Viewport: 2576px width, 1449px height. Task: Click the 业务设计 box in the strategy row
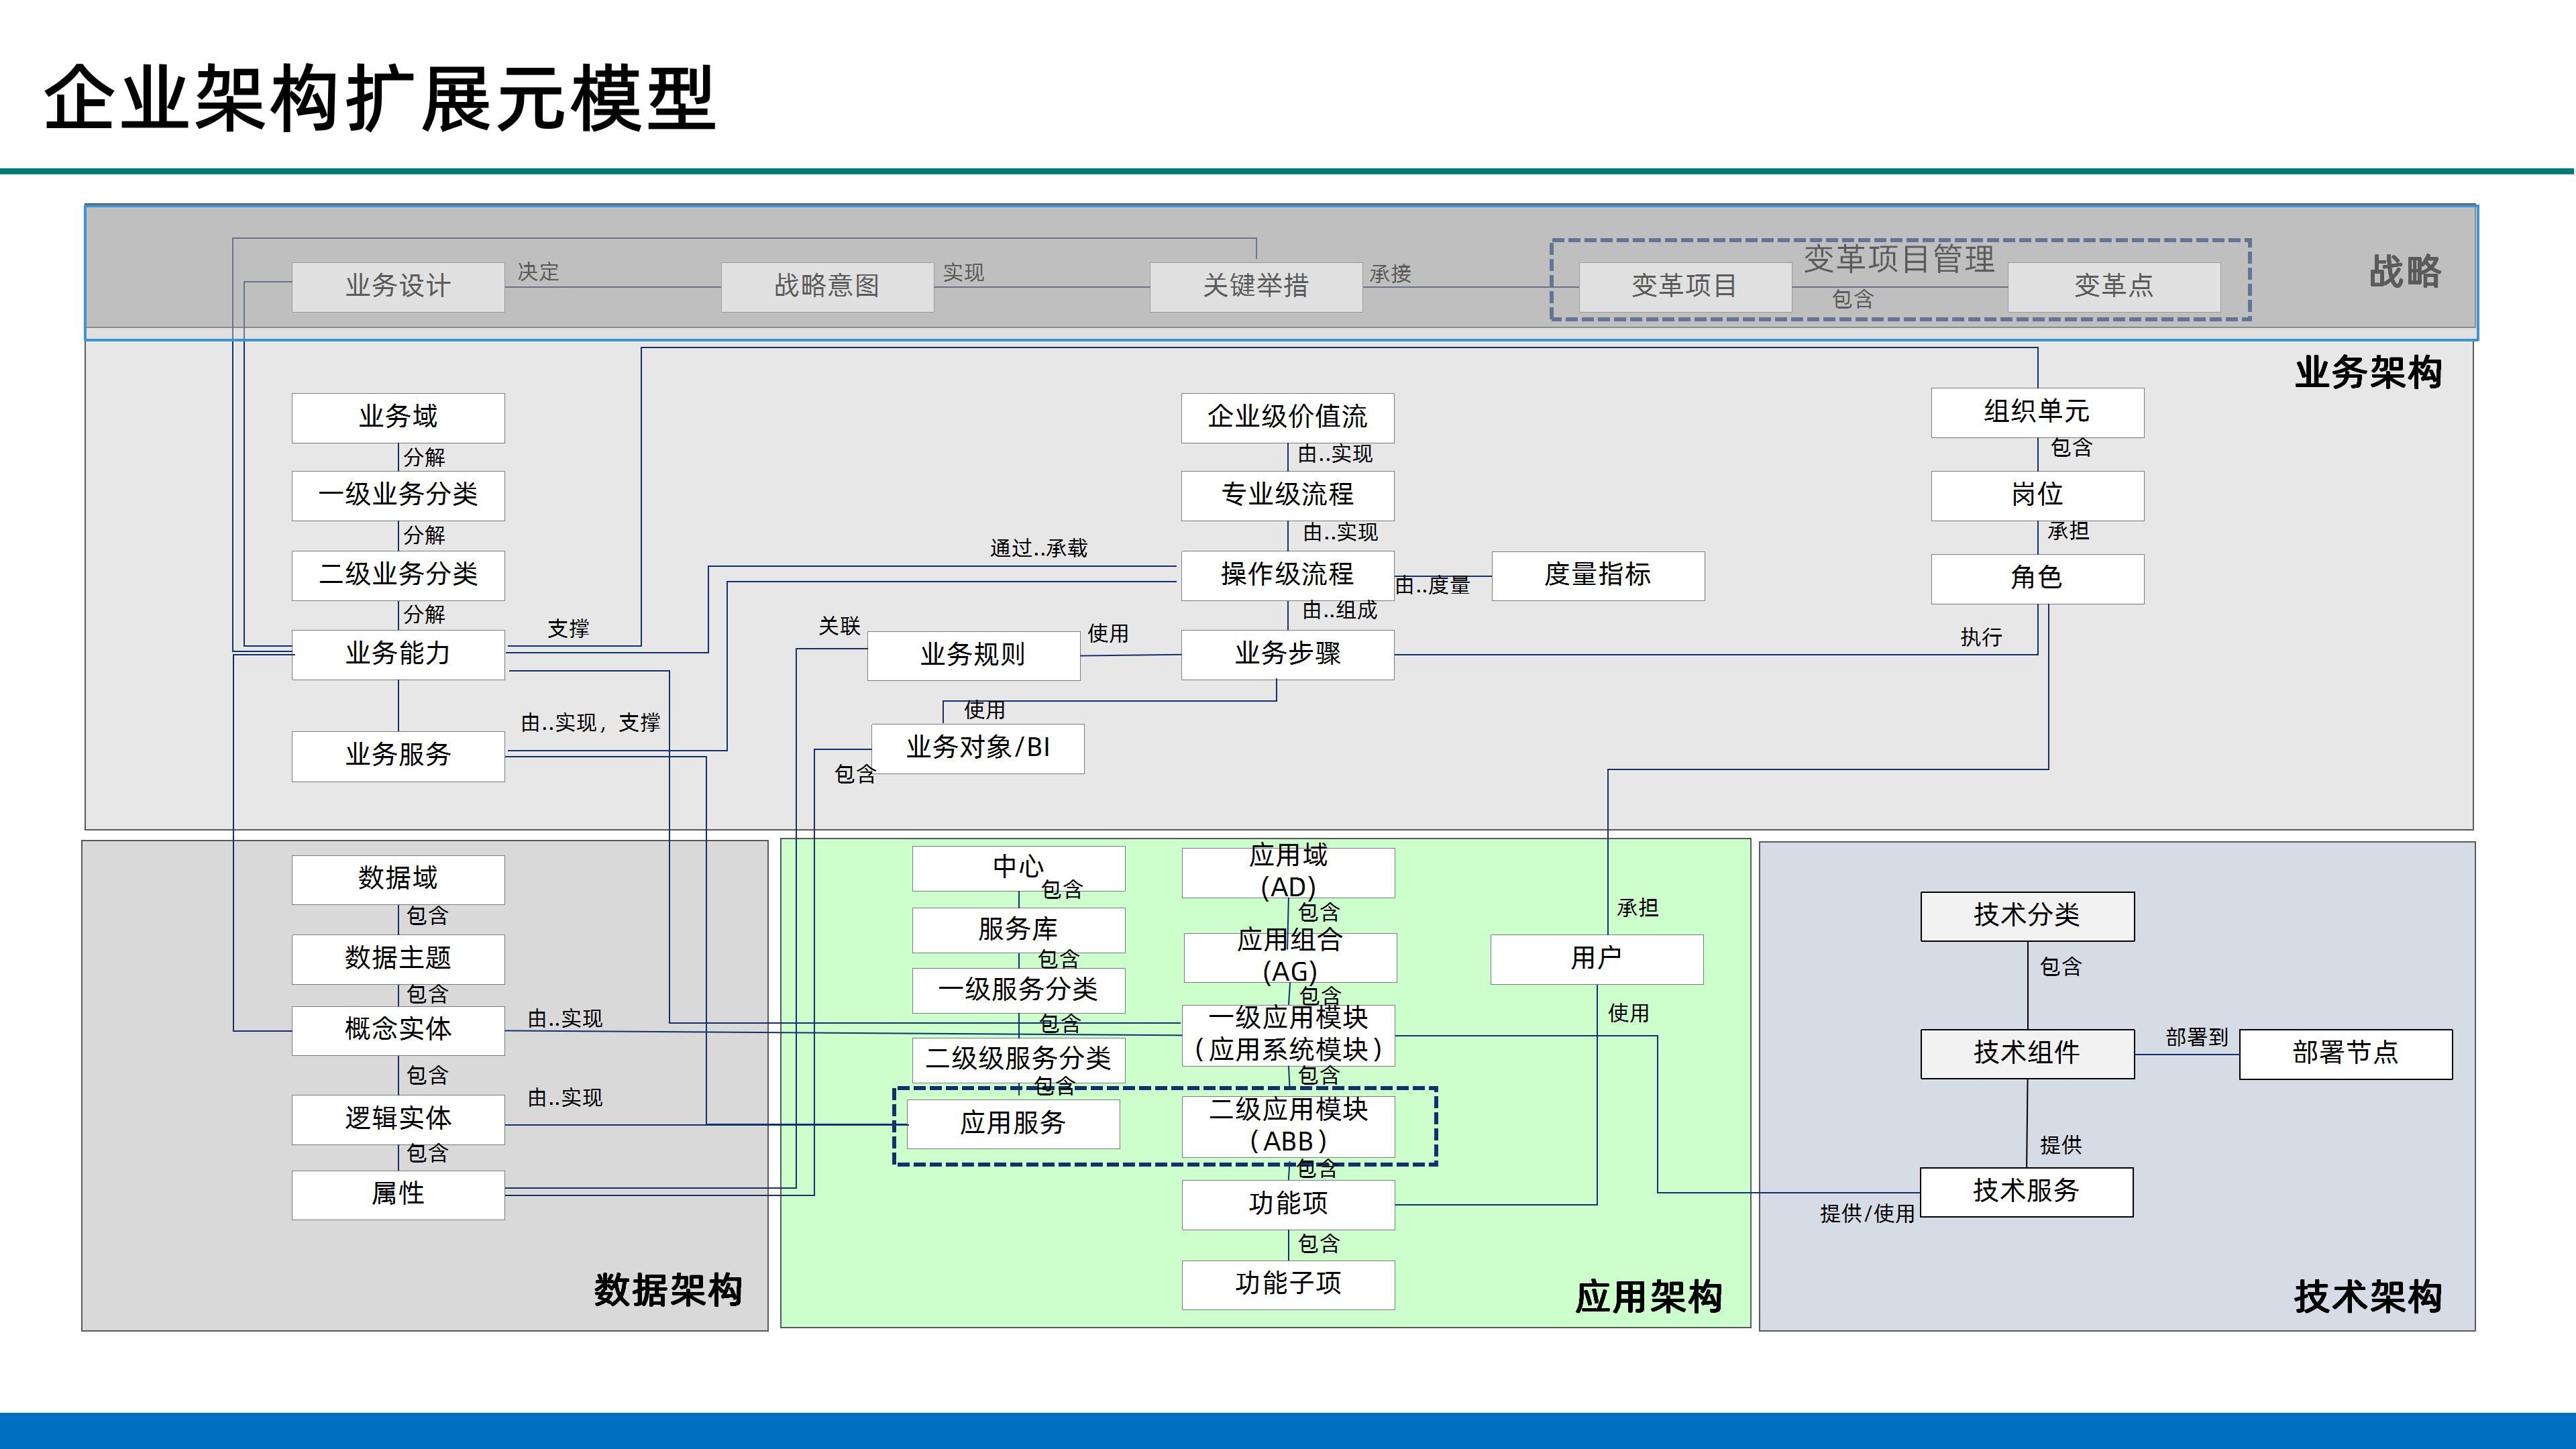pos(398,287)
